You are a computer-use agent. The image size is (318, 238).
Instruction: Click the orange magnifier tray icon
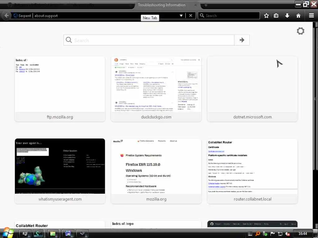[257, 234]
